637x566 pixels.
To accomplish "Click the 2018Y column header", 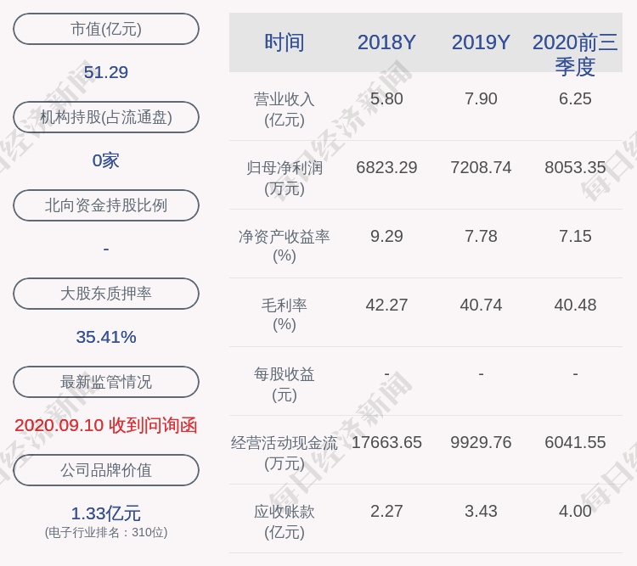I will point(386,42).
